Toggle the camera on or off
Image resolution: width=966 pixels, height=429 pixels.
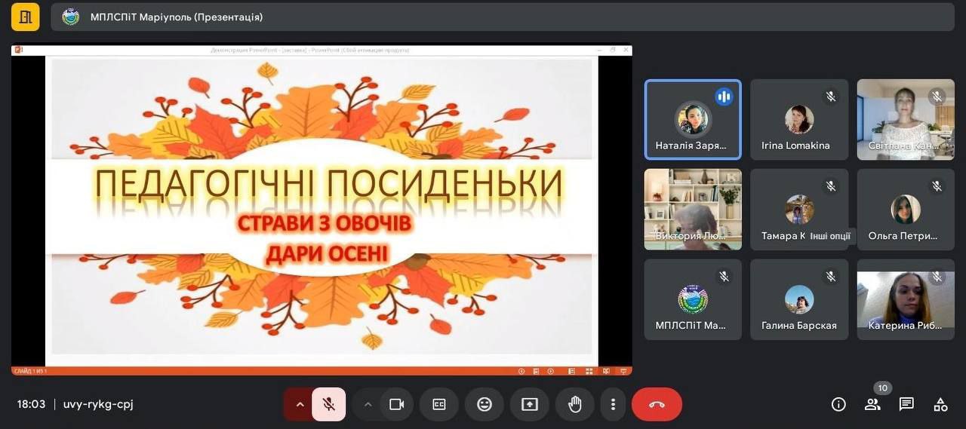click(396, 404)
